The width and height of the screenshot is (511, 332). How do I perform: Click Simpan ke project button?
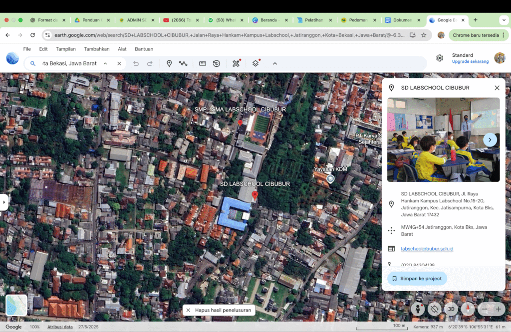tap(417, 279)
